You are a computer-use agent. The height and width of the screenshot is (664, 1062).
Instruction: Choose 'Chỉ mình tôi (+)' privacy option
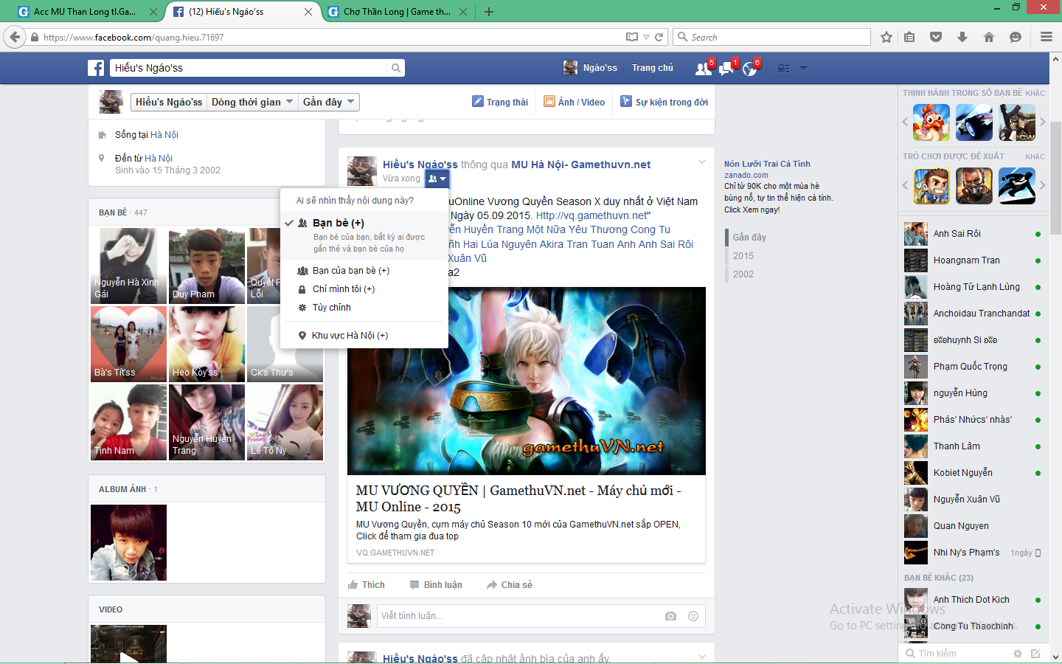pyautogui.click(x=343, y=289)
